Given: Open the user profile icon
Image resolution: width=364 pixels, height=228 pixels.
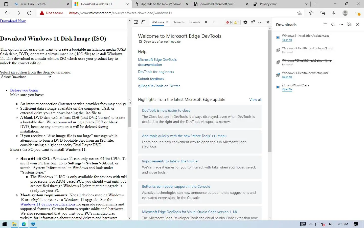Looking at the screenshot, I should coord(345,13).
